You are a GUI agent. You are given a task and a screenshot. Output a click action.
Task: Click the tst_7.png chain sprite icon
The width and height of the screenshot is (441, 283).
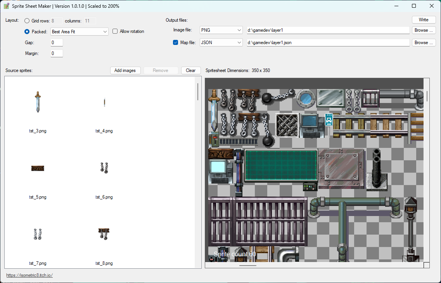click(x=38, y=234)
